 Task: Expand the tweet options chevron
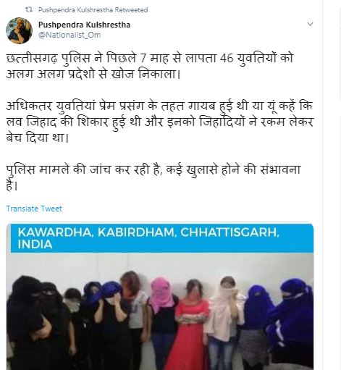(x=310, y=24)
